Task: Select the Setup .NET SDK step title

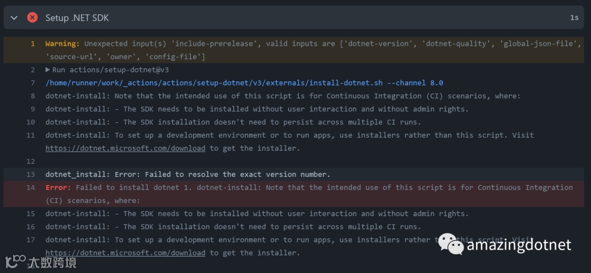Action: pyautogui.click(x=77, y=17)
